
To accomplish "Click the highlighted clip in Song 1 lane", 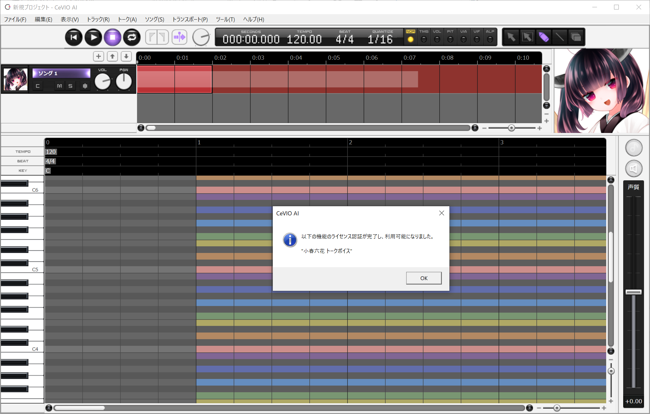I will [174, 79].
